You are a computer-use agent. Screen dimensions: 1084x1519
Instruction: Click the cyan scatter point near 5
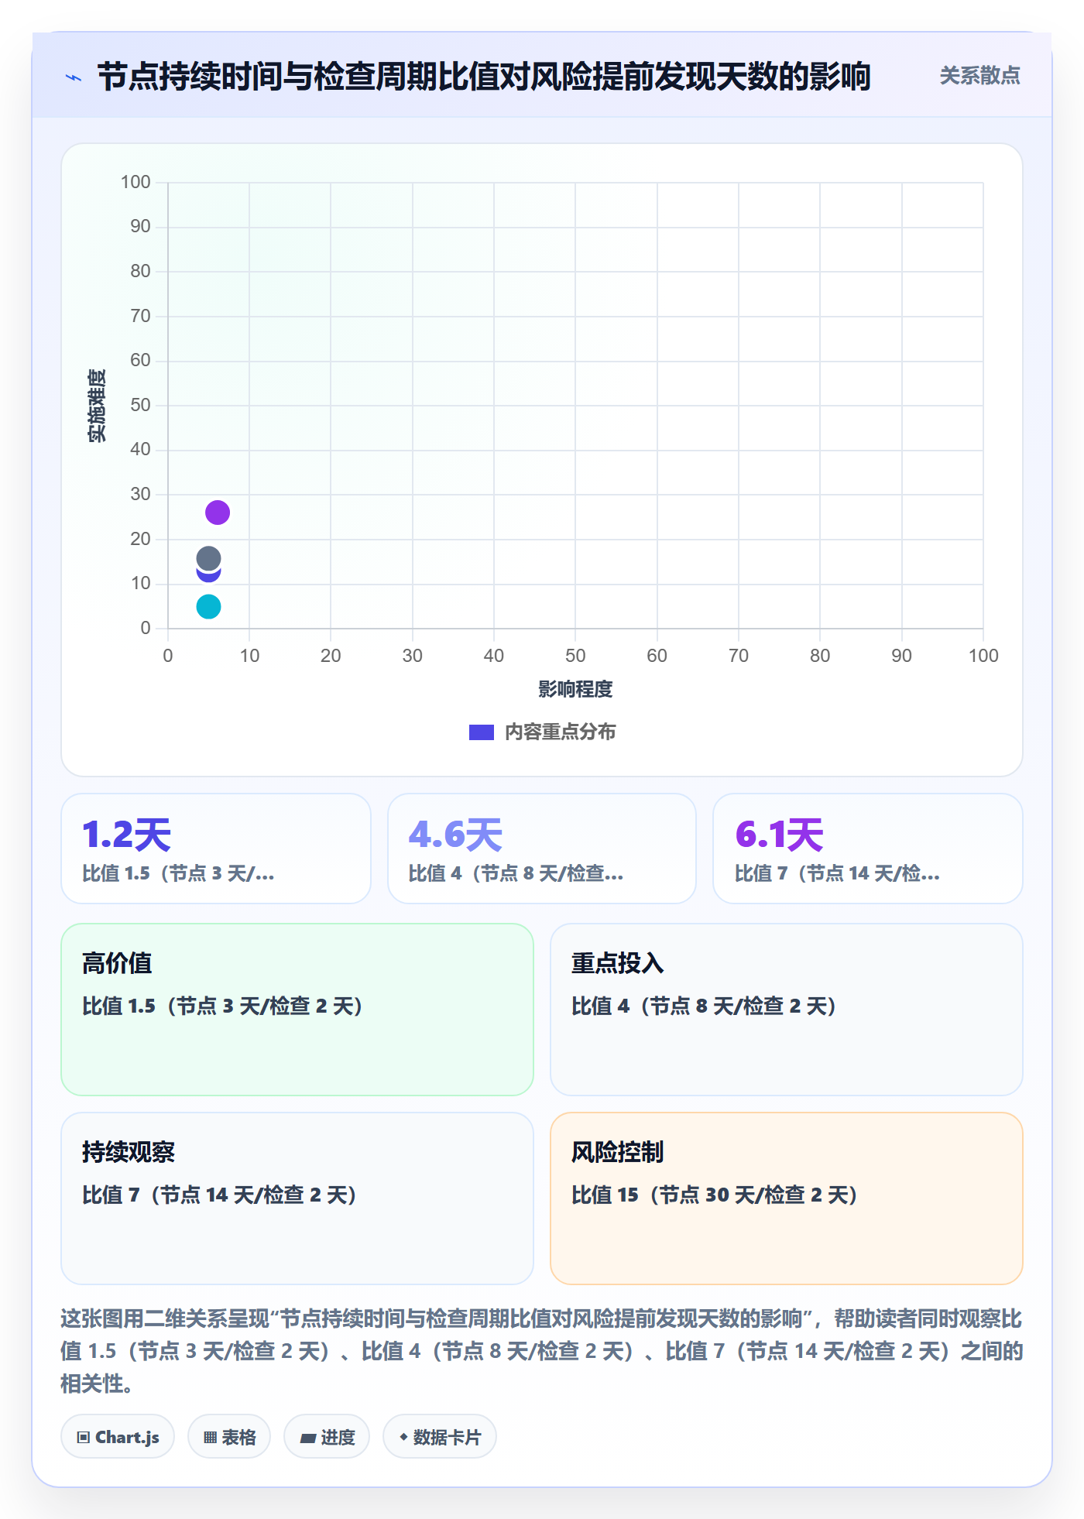[208, 606]
